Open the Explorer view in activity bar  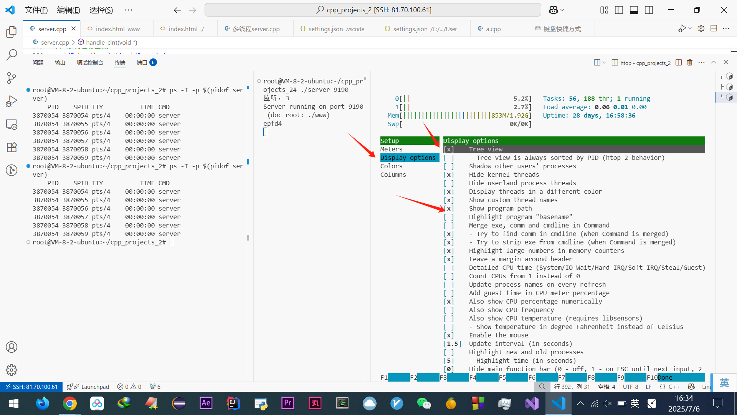[12, 32]
